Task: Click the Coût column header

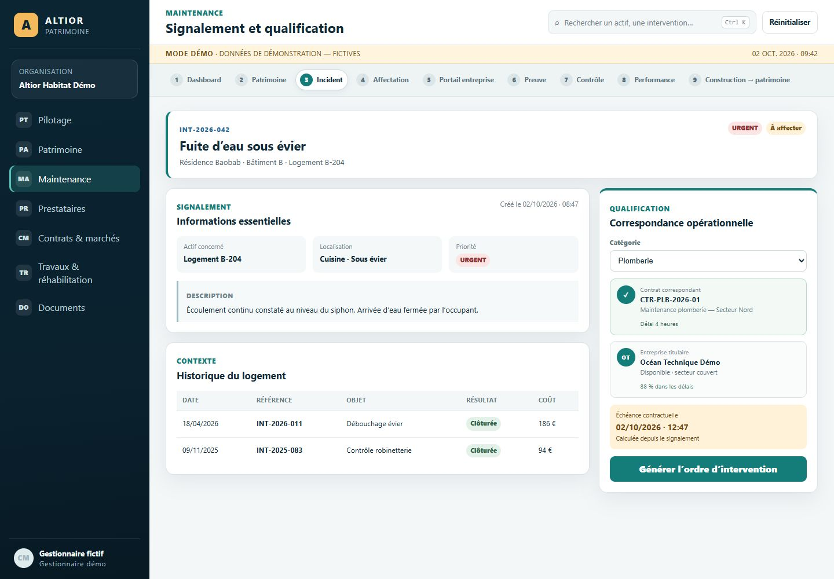Action: pos(547,400)
